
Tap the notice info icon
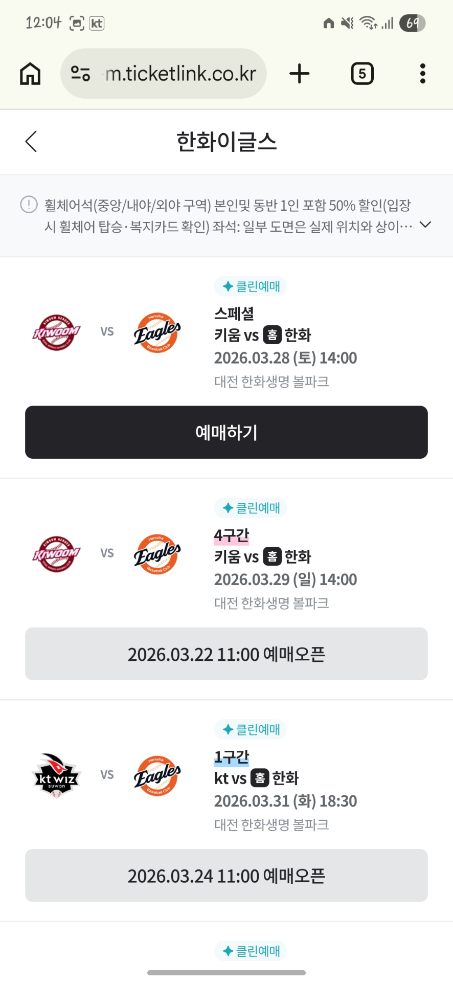29,205
